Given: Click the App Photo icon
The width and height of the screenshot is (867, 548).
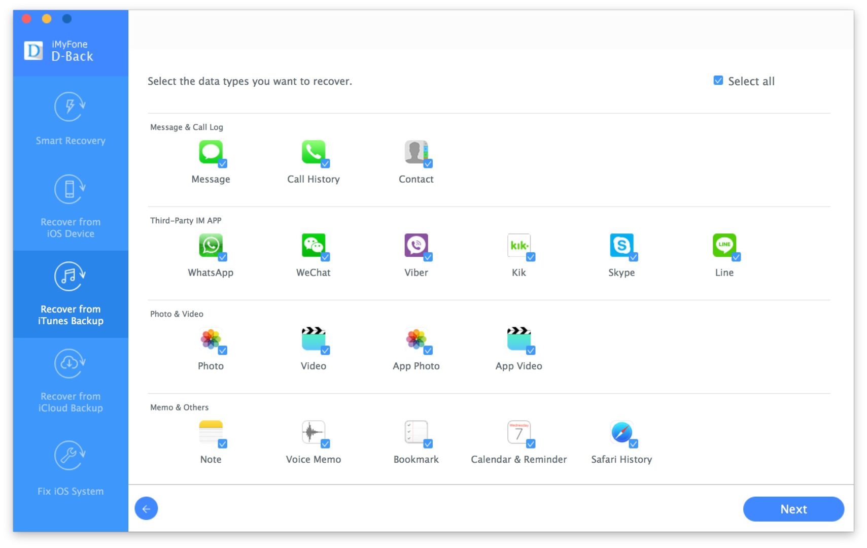Looking at the screenshot, I should tap(416, 338).
